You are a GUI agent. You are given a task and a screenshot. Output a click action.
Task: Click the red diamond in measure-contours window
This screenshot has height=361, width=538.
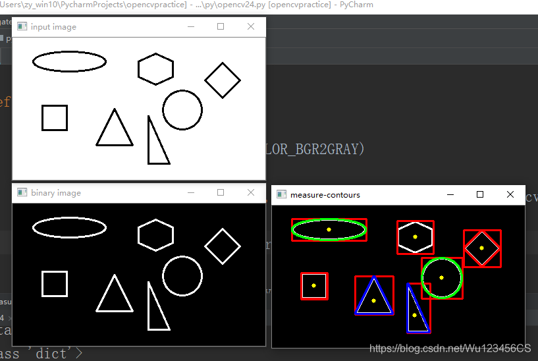pyautogui.click(x=482, y=248)
